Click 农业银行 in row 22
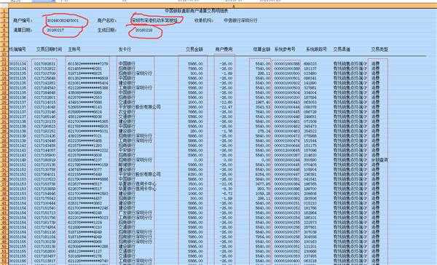The width and height of the screenshot is (437, 265). click(x=127, y=111)
